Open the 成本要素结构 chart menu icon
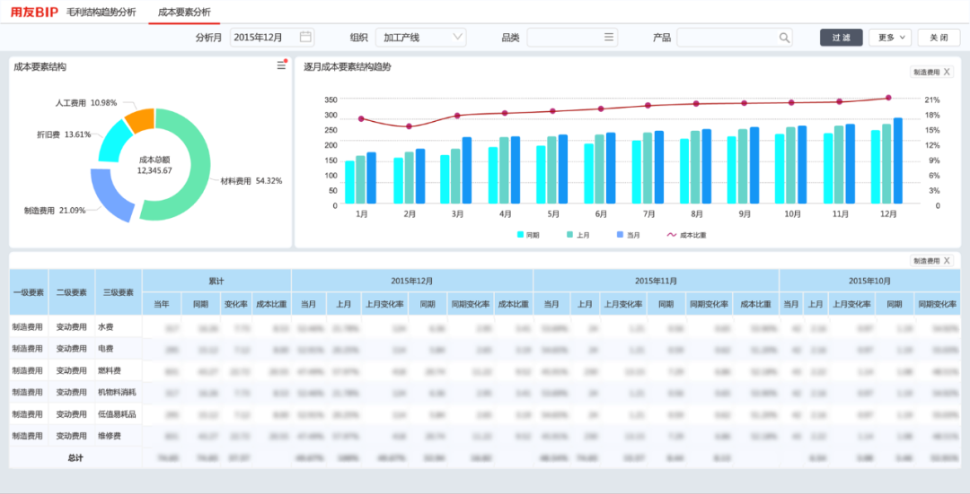 (x=281, y=65)
